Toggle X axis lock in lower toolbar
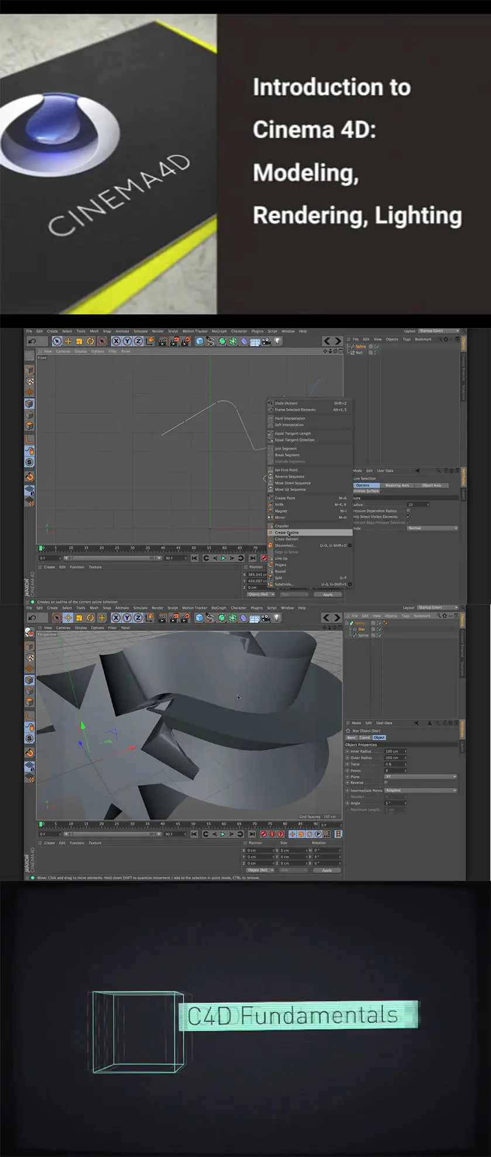491x1157 pixels. tap(116, 617)
